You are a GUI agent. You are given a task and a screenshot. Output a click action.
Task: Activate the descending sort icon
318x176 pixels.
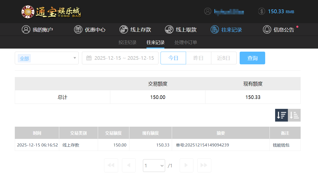[x=281, y=115]
